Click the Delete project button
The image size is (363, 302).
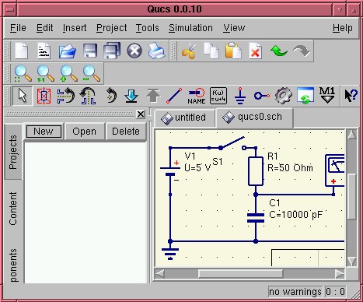click(x=126, y=132)
